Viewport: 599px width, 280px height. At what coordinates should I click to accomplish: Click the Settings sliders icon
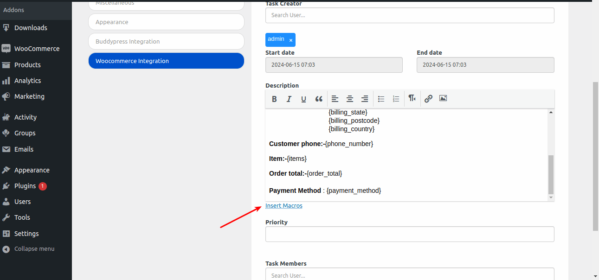click(x=6, y=234)
